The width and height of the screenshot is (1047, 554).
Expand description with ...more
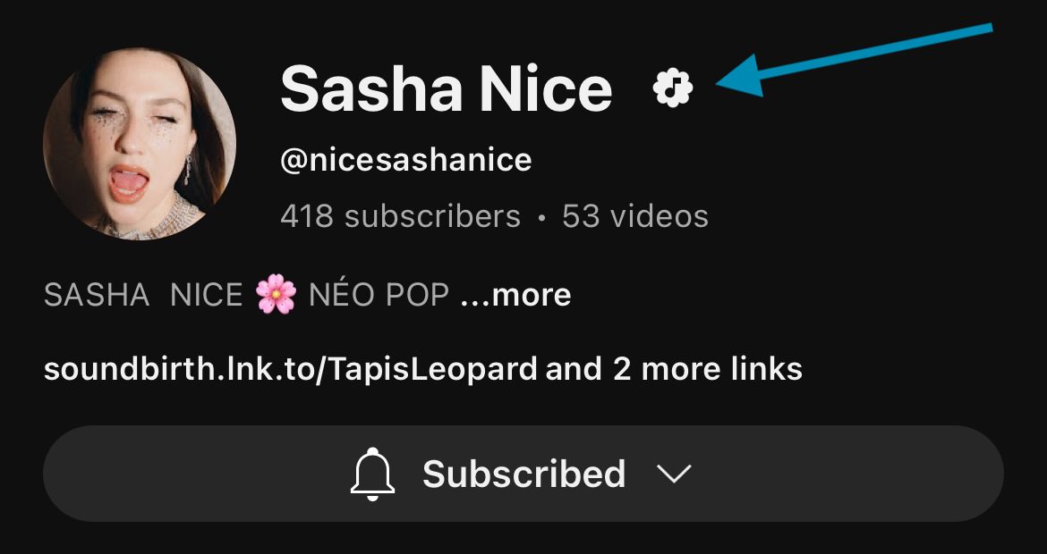point(515,295)
